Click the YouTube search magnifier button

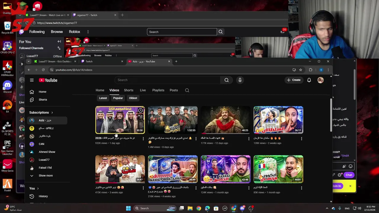[x=227, y=80]
